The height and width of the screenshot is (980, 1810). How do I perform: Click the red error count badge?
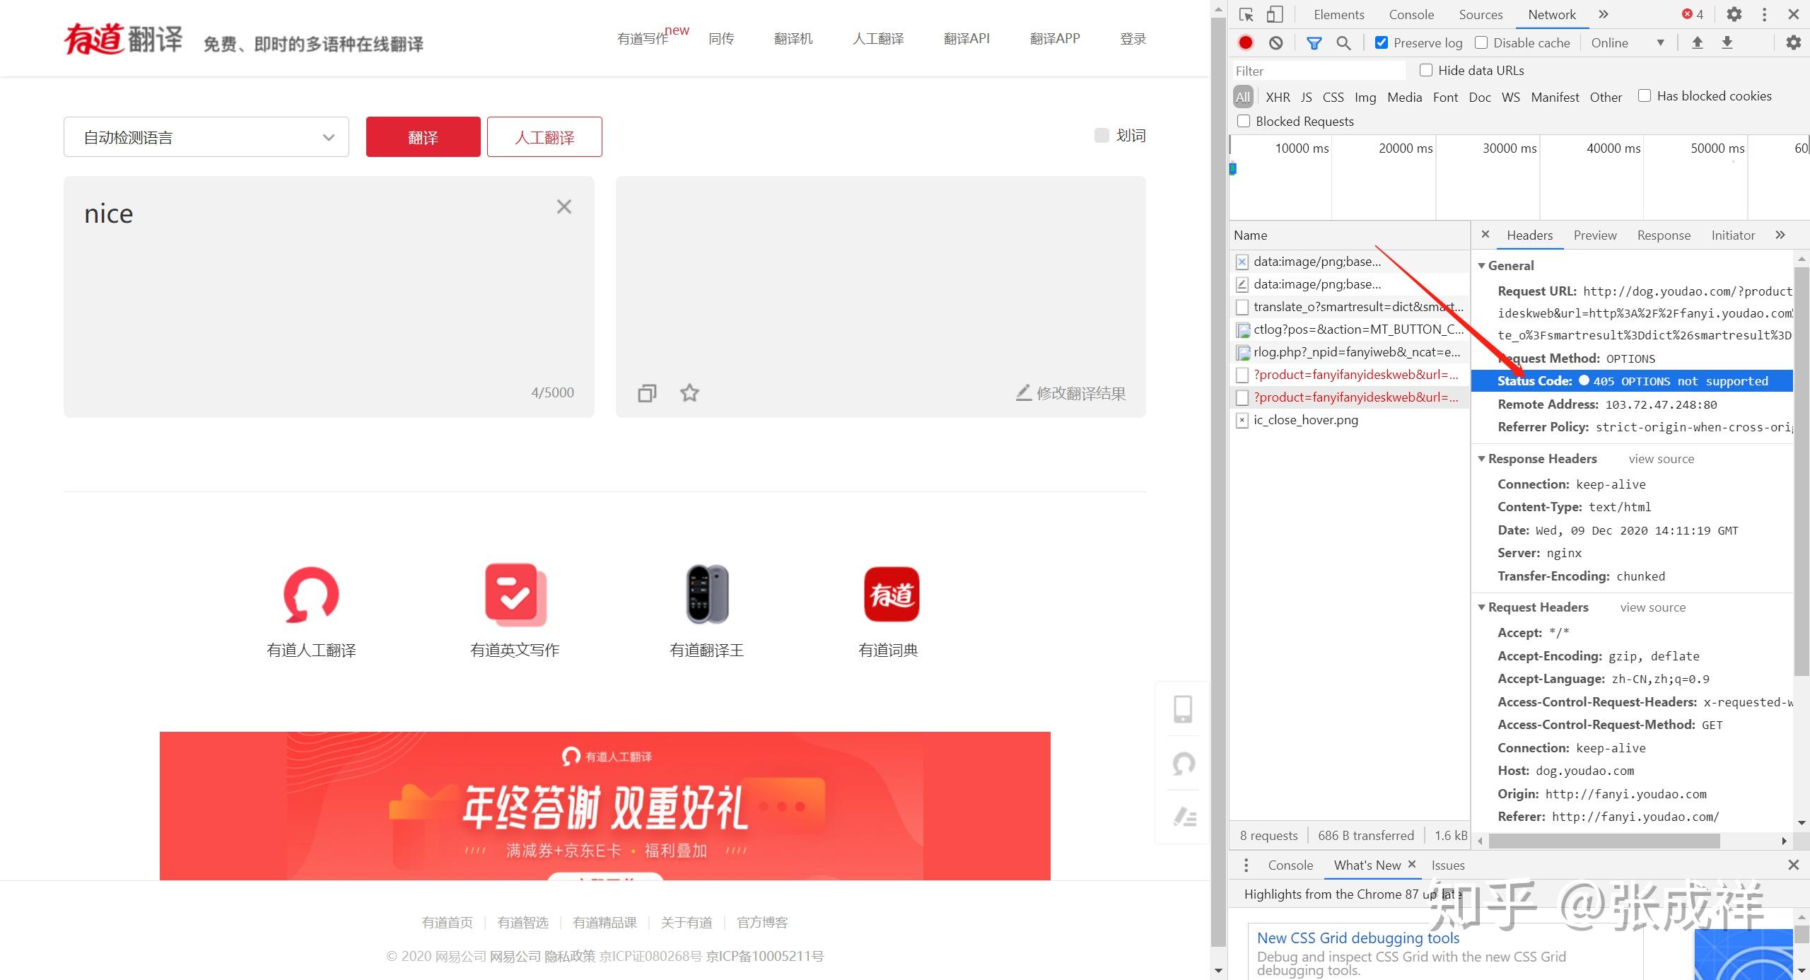point(1693,15)
